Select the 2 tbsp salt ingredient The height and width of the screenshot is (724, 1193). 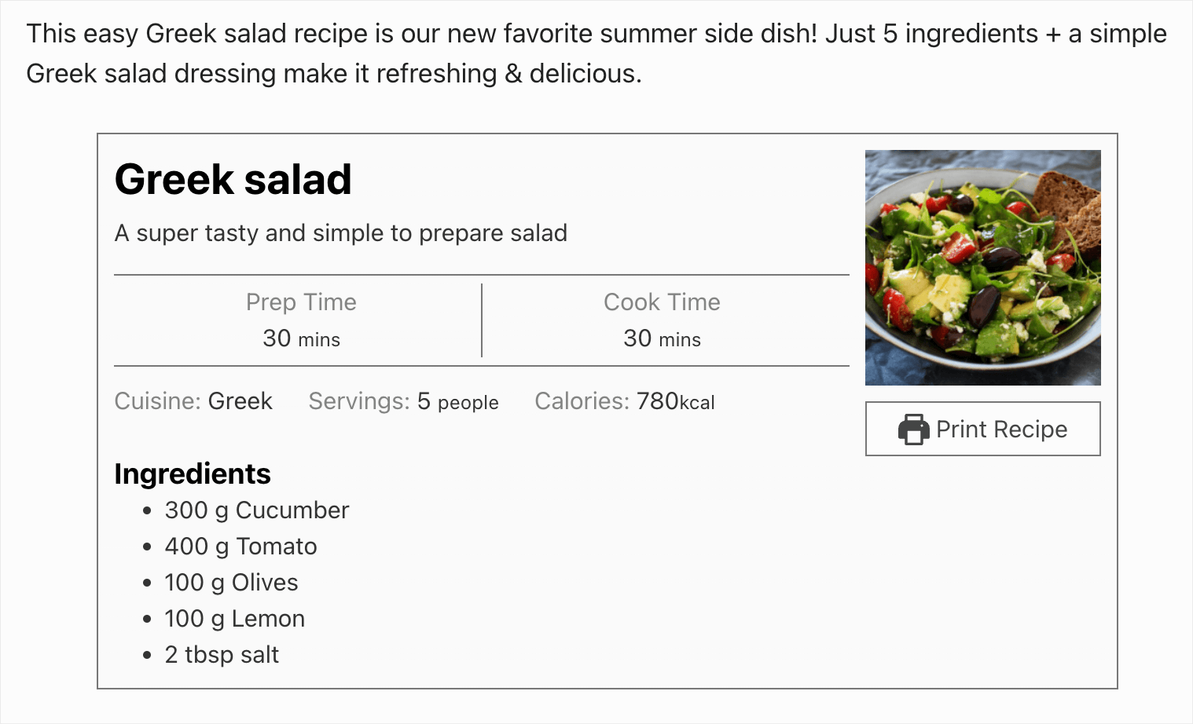click(x=221, y=654)
